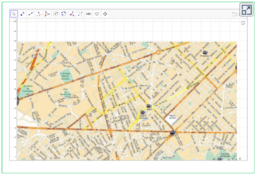Screen dimensions: 256x175
Task: Choose the Ellipse conic tool
Action: pos(64,14)
